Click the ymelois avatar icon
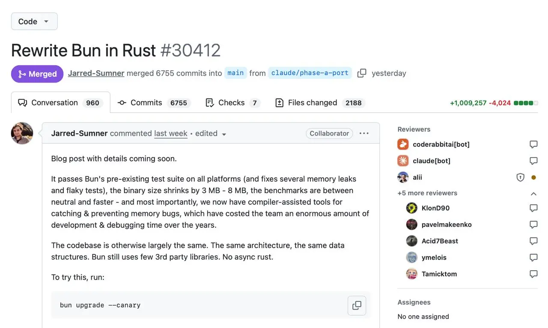 (x=411, y=257)
